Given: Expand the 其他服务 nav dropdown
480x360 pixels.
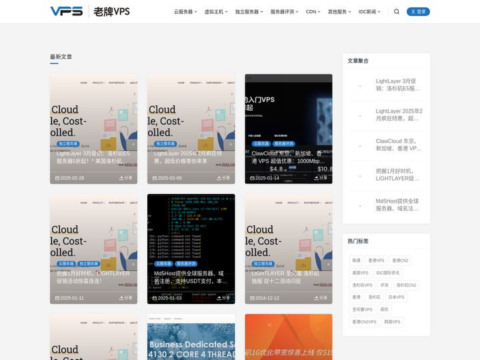Looking at the screenshot, I should click(339, 11).
